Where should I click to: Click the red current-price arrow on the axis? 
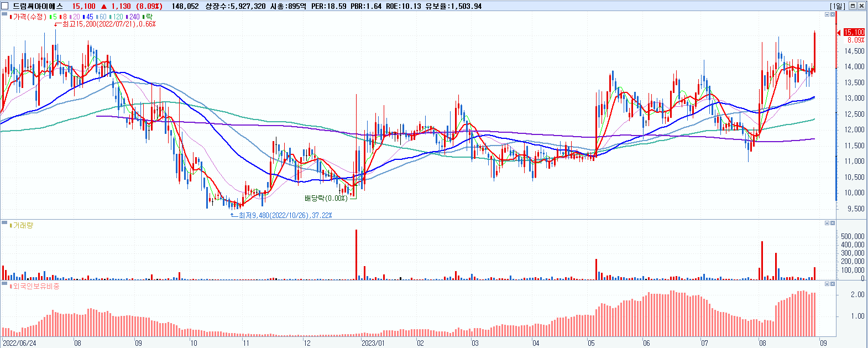click(x=839, y=33)
